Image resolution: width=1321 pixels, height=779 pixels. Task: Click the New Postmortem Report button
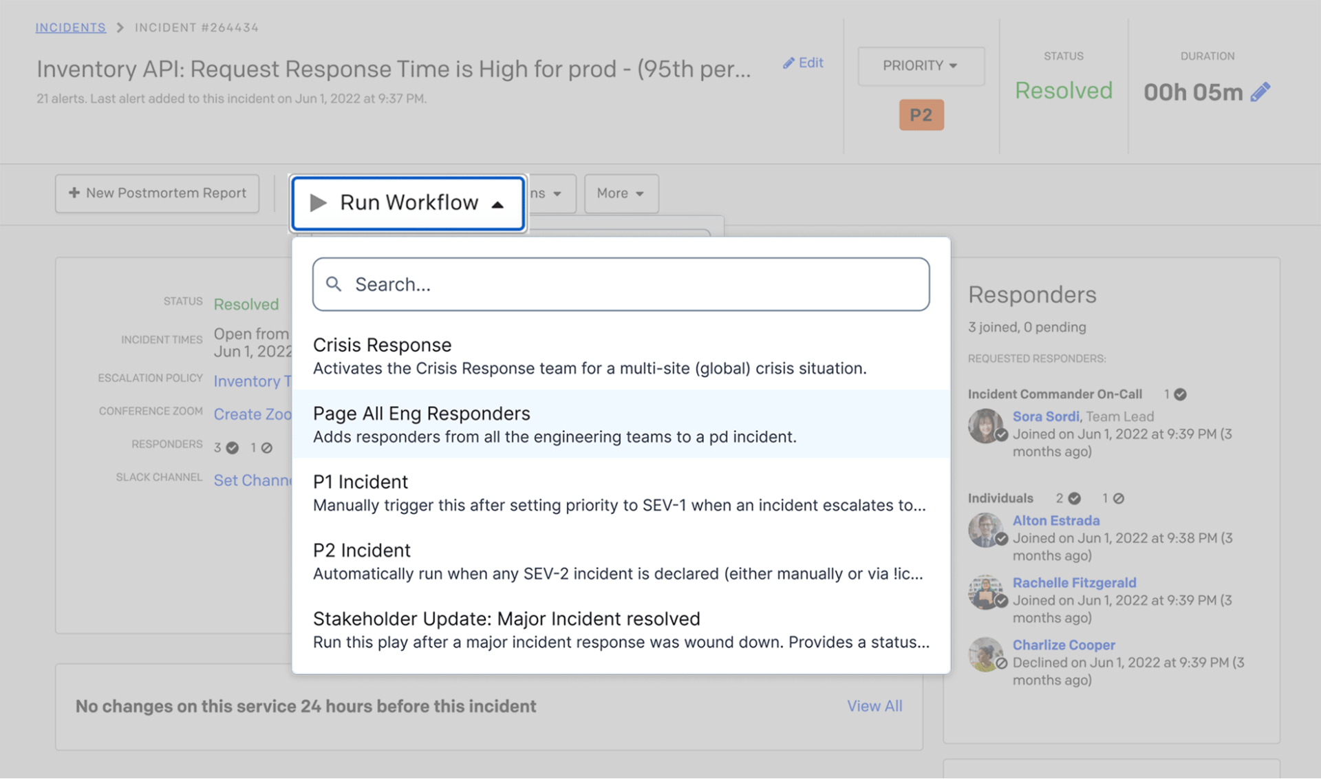pyautogui.click(x=157, y=193)
